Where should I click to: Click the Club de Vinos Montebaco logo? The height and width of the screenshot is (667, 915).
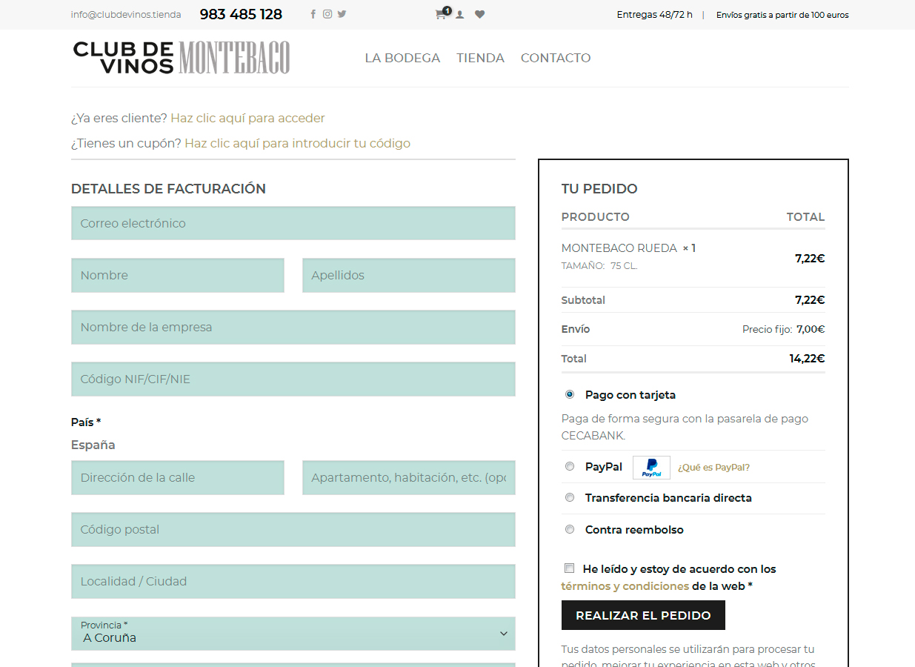(182, 58)
